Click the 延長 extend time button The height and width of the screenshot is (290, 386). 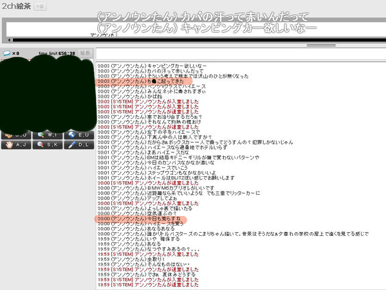[85, 53]
